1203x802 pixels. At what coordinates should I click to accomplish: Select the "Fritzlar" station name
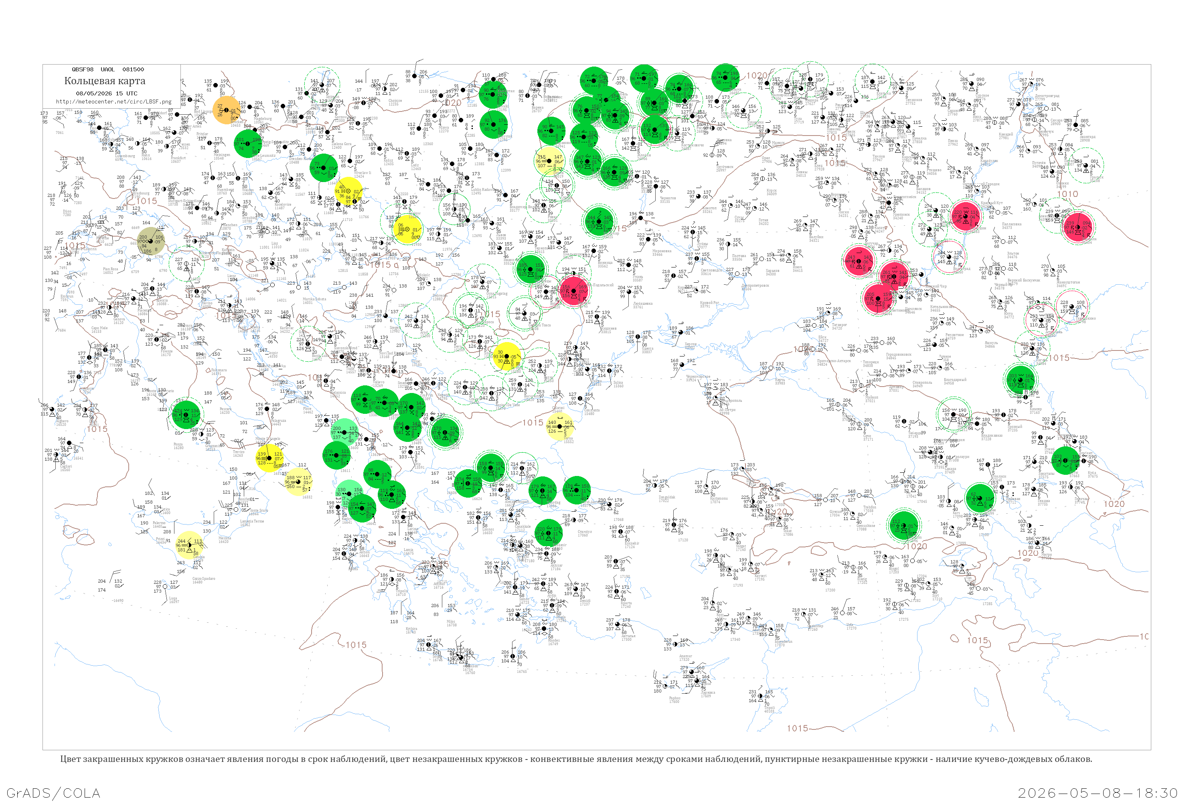click(203, 134)
